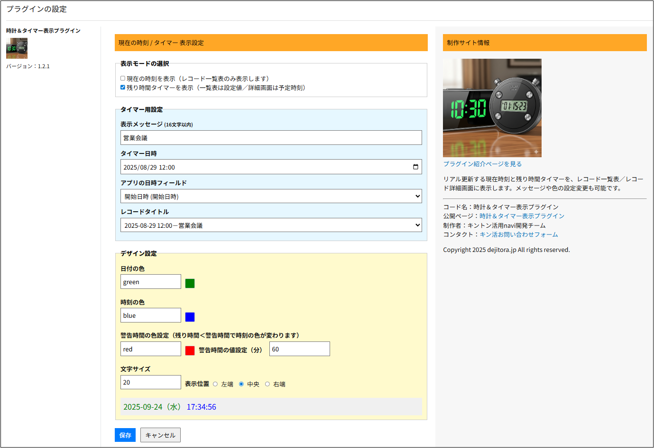
Task: Click the large clock image in site info
Action: pyautogui.click(x=492, y=108)
